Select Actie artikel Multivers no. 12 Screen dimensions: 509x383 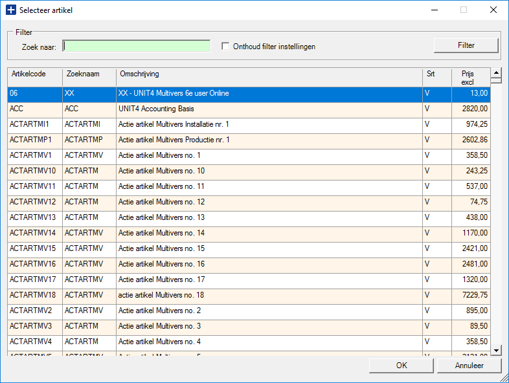coord(249,202)
